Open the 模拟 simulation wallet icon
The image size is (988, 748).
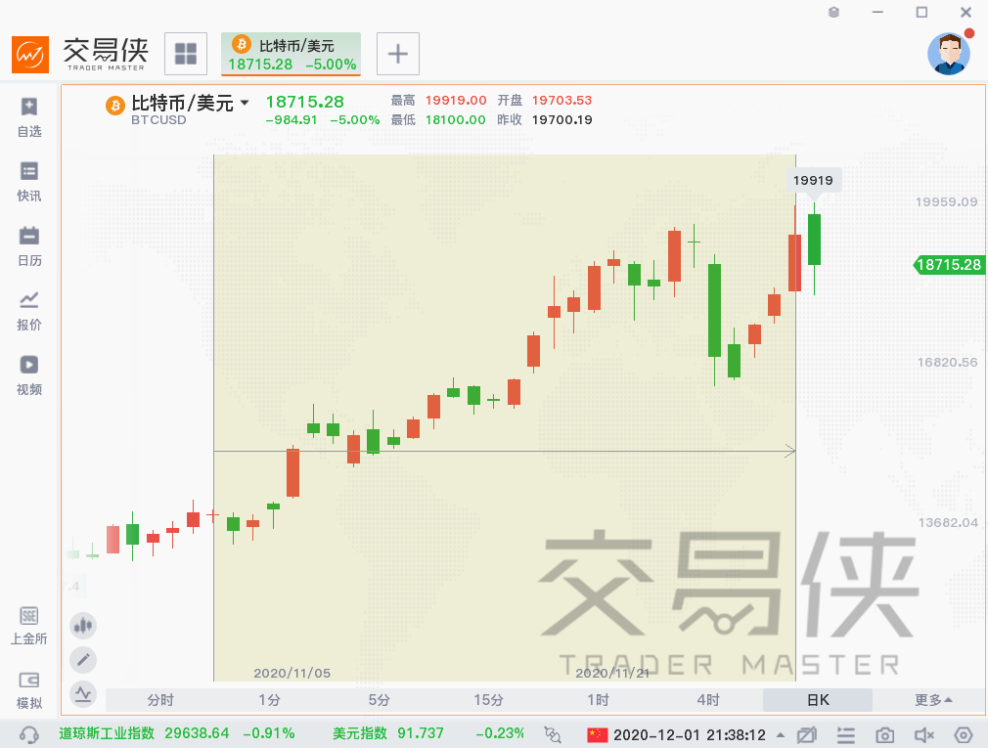(x=29, y=690)
